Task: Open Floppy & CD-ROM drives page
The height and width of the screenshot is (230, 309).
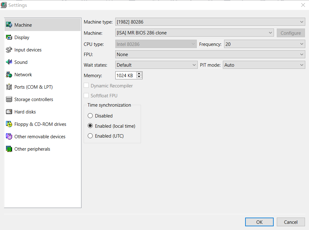Action: click(x=42, y=124)
